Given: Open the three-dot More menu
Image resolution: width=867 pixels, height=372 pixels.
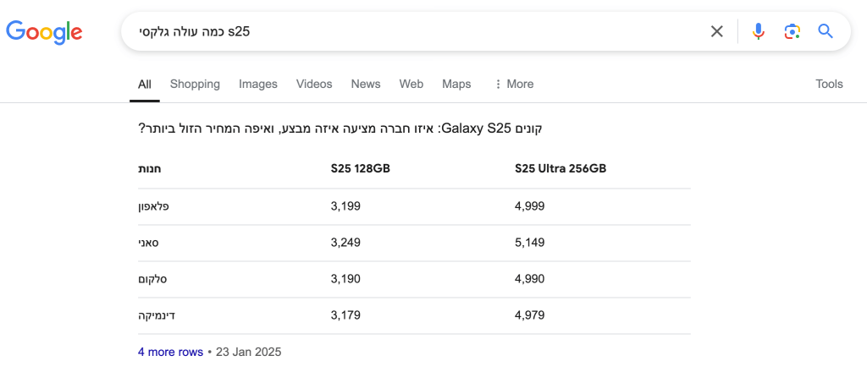Looking at the screenshot, I should click(514, 84).
